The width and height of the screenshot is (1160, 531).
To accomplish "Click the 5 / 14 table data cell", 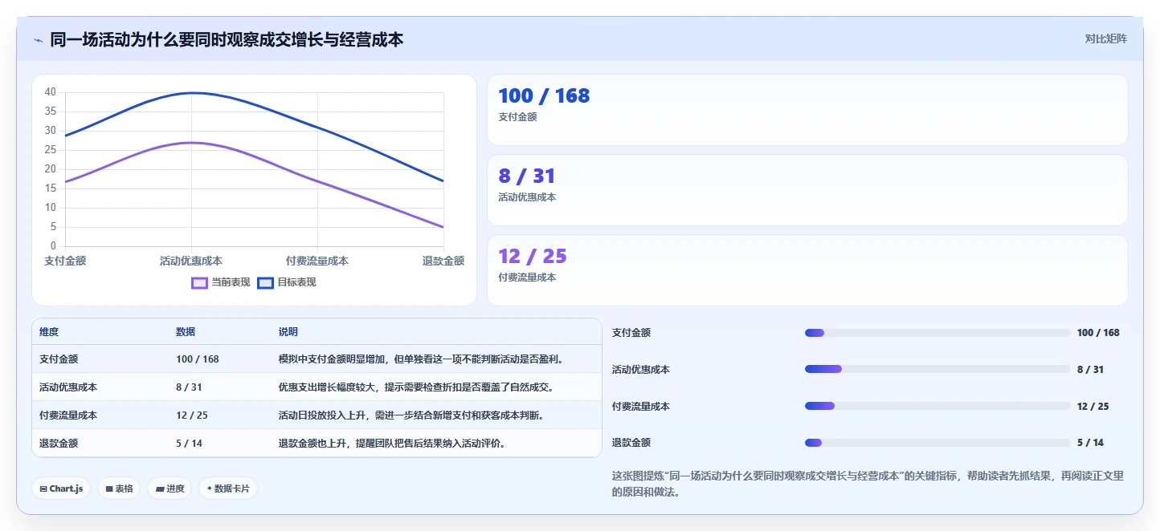I will click(x=189, y=444).
